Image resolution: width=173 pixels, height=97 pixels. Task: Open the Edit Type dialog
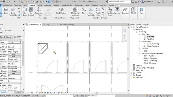tap(19, 37)
